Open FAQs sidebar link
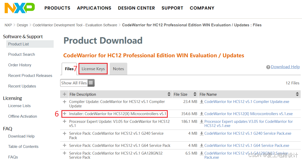The width and height of the screenshot is (302, 160). [13, 157]
